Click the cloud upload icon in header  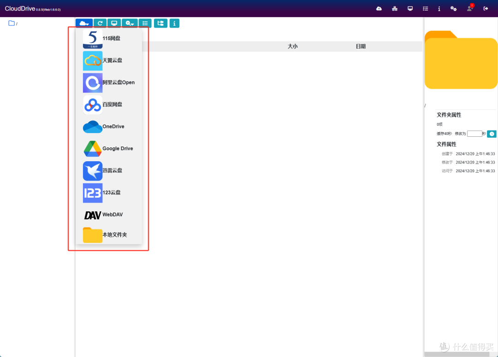coord(379,9)
